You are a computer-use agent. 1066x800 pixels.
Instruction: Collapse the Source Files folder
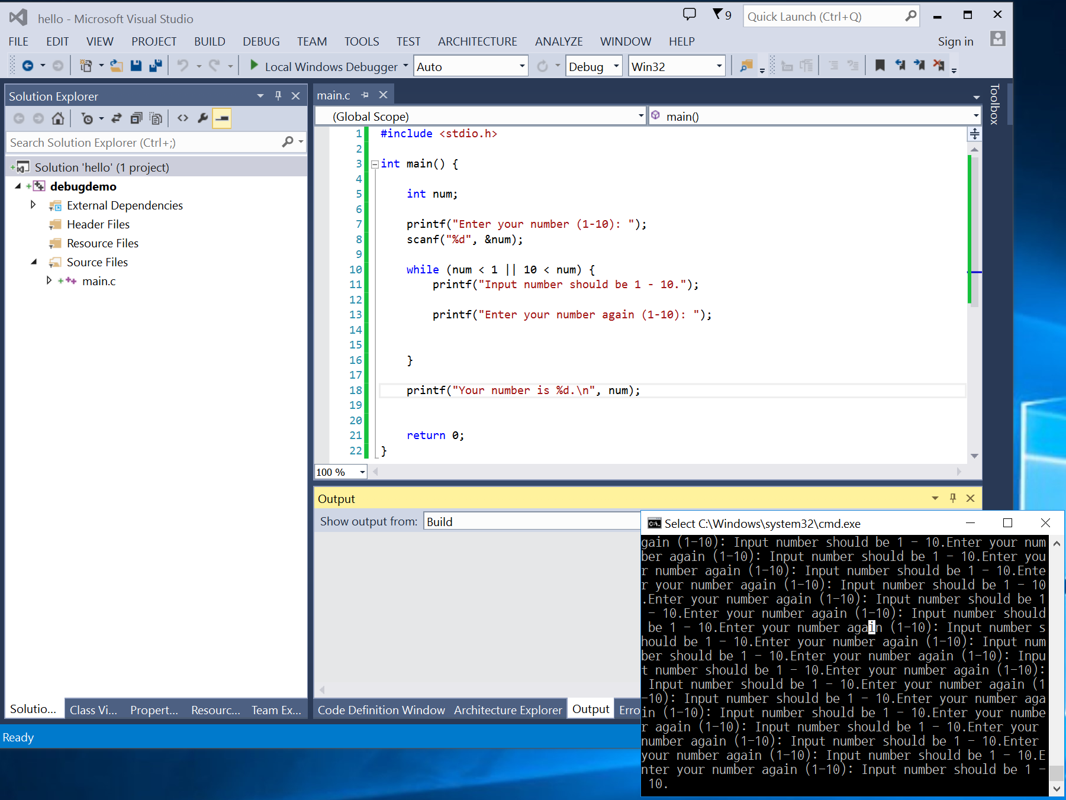point(34,262)
